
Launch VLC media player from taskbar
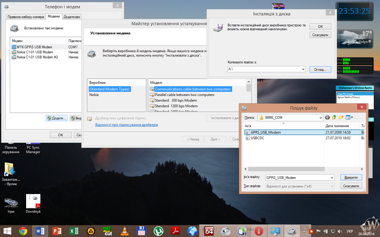pos(125,231)
